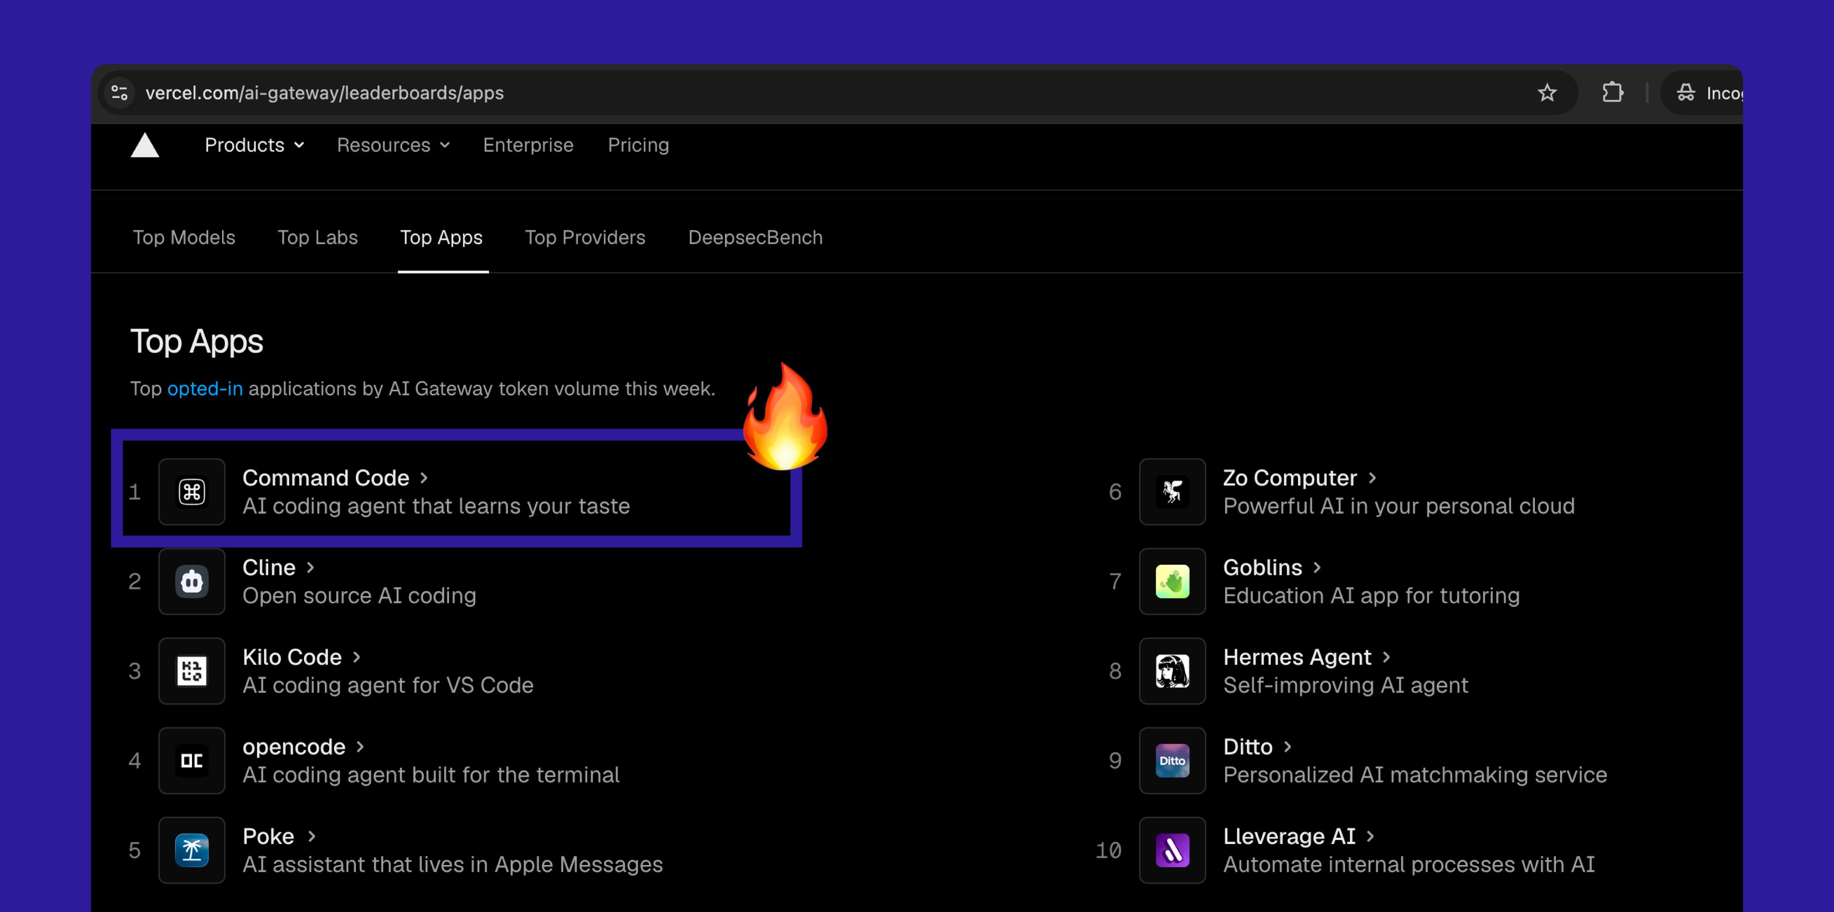Click the Command Code app icon

(x=192, y=491)
